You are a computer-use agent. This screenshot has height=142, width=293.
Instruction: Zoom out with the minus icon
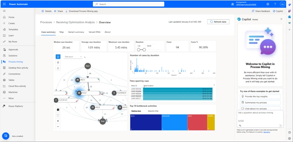58,127
